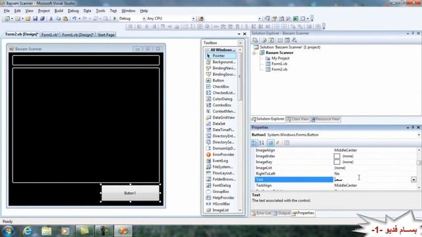Image resolution: width=422 pixels, height=237 pixels.
Task: Click ImageKey none swatch box
Action: 337,162
